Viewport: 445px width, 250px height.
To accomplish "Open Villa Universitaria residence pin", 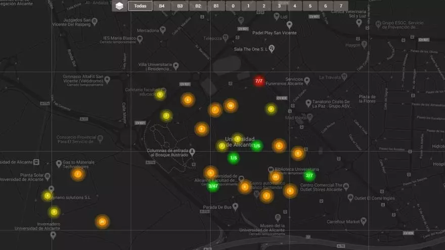I will [x=176, y=65].
